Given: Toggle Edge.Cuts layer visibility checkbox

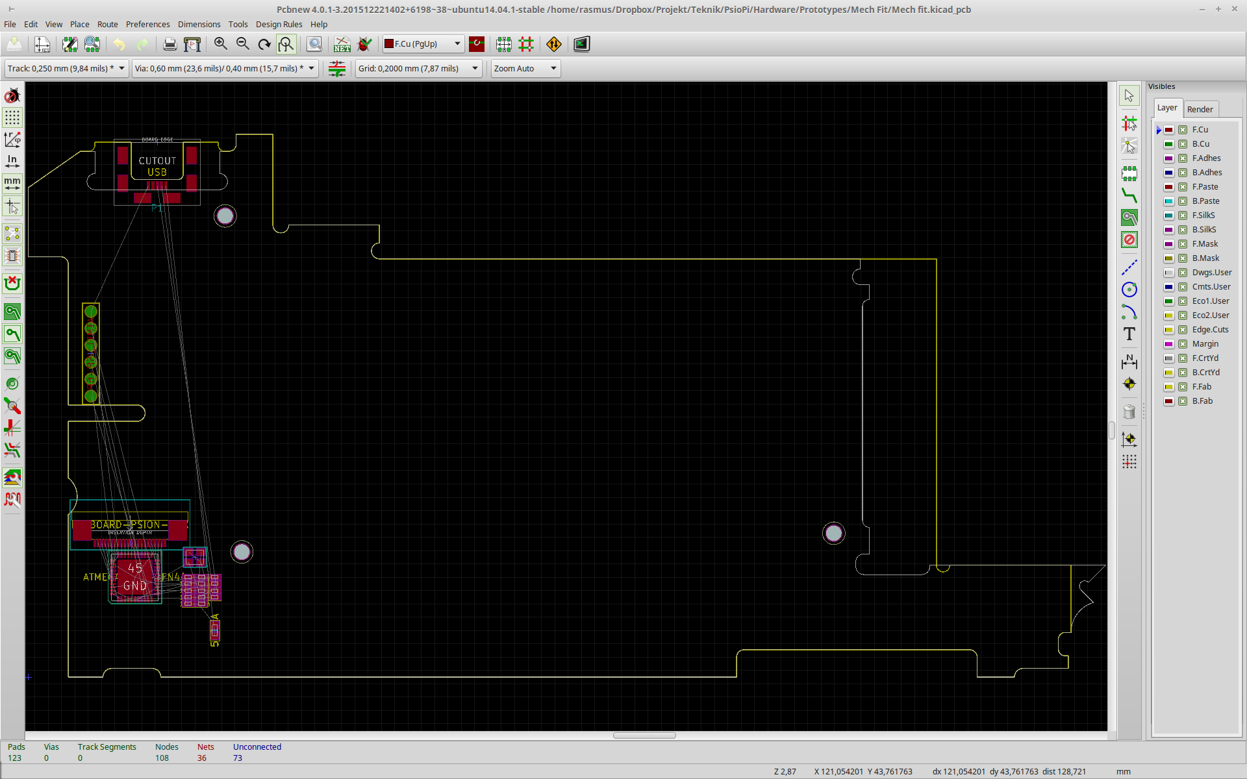Looking at the screenshot, I should [x=1183, y=330].
